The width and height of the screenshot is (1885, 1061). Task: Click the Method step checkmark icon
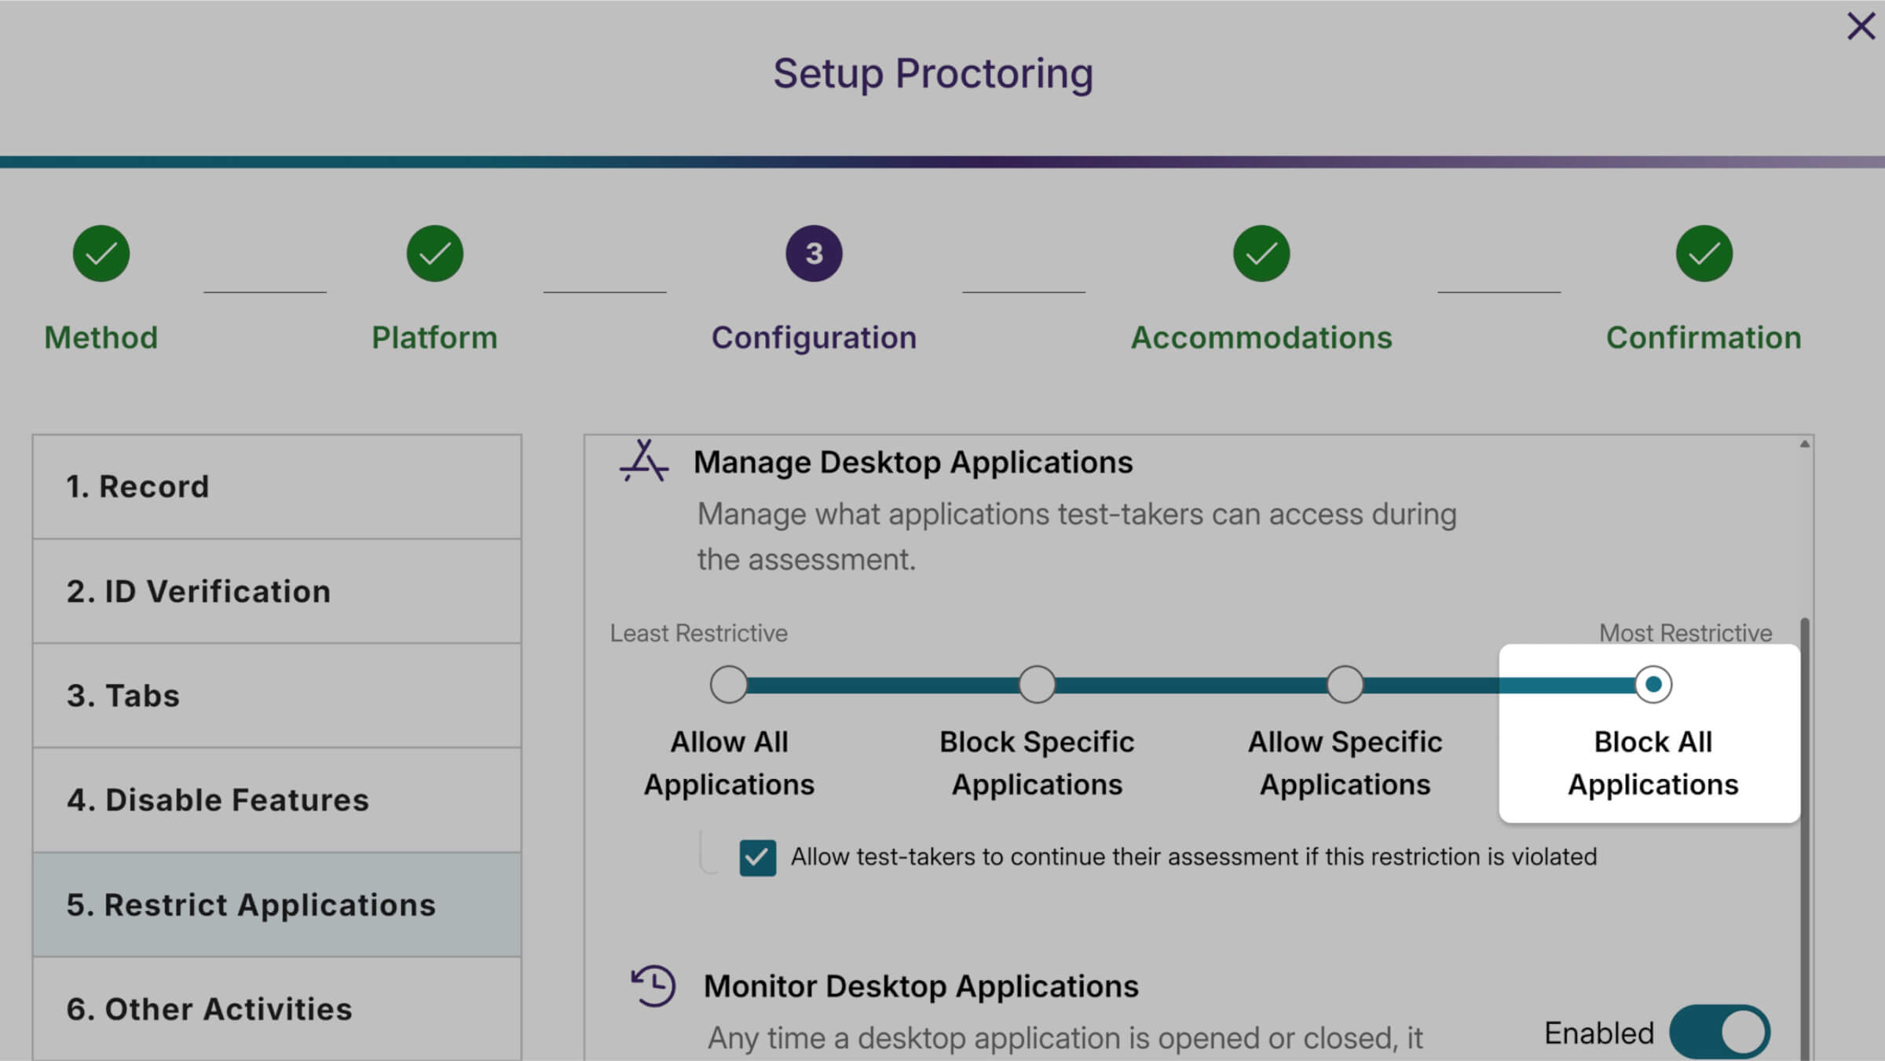(x=101, y=254)
